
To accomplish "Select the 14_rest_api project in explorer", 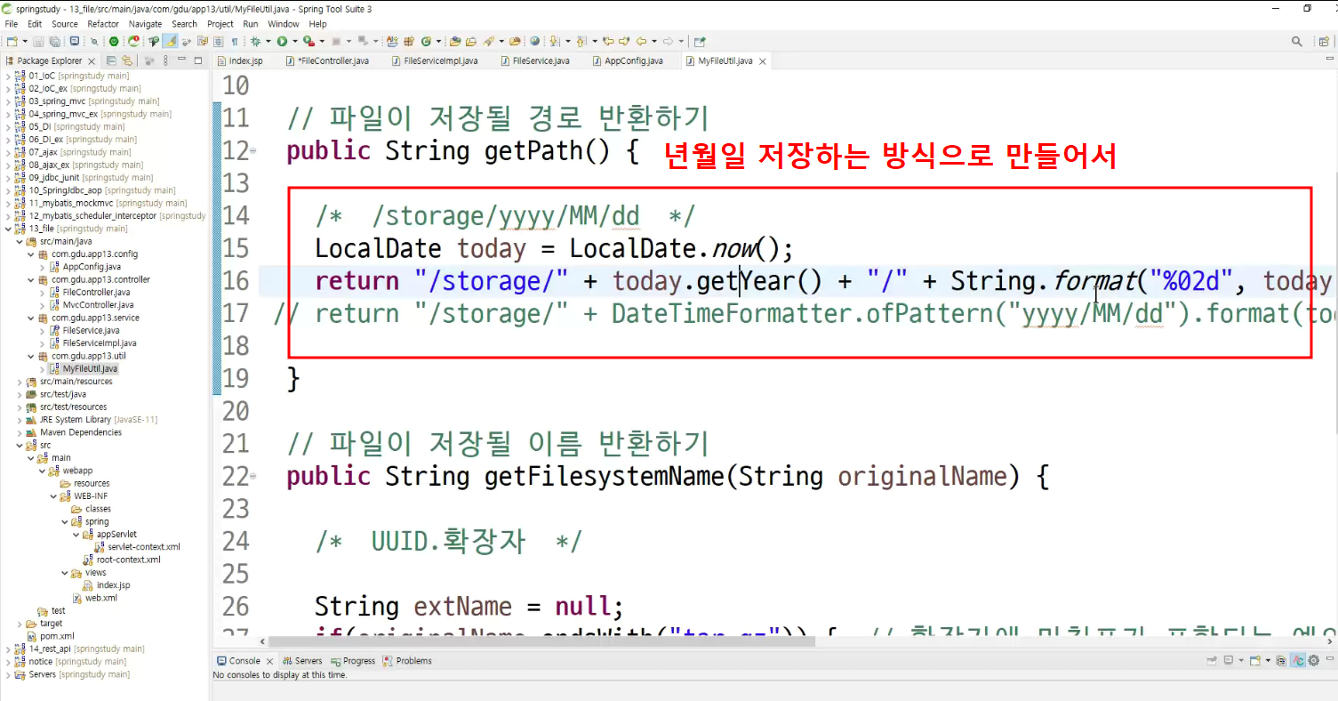I will 79,649.
